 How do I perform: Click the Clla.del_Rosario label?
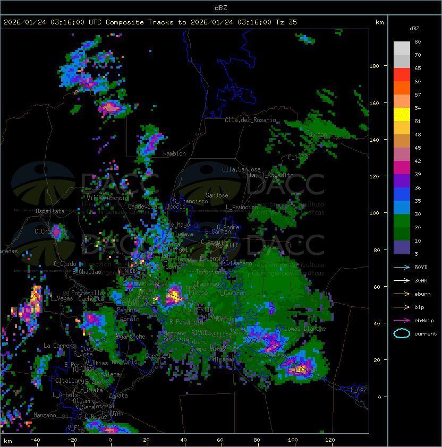pos(250,120)
